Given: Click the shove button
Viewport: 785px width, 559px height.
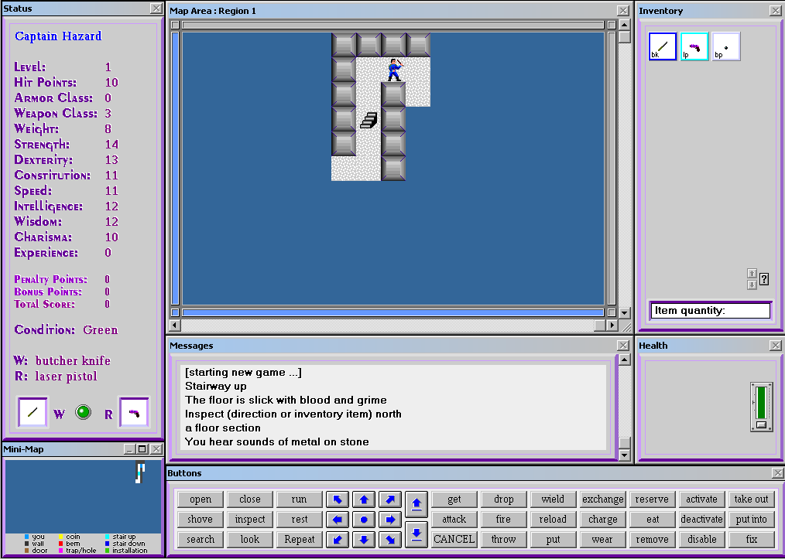Looking at the screenshot, I should pyautogui.click(x=201, y=520).
